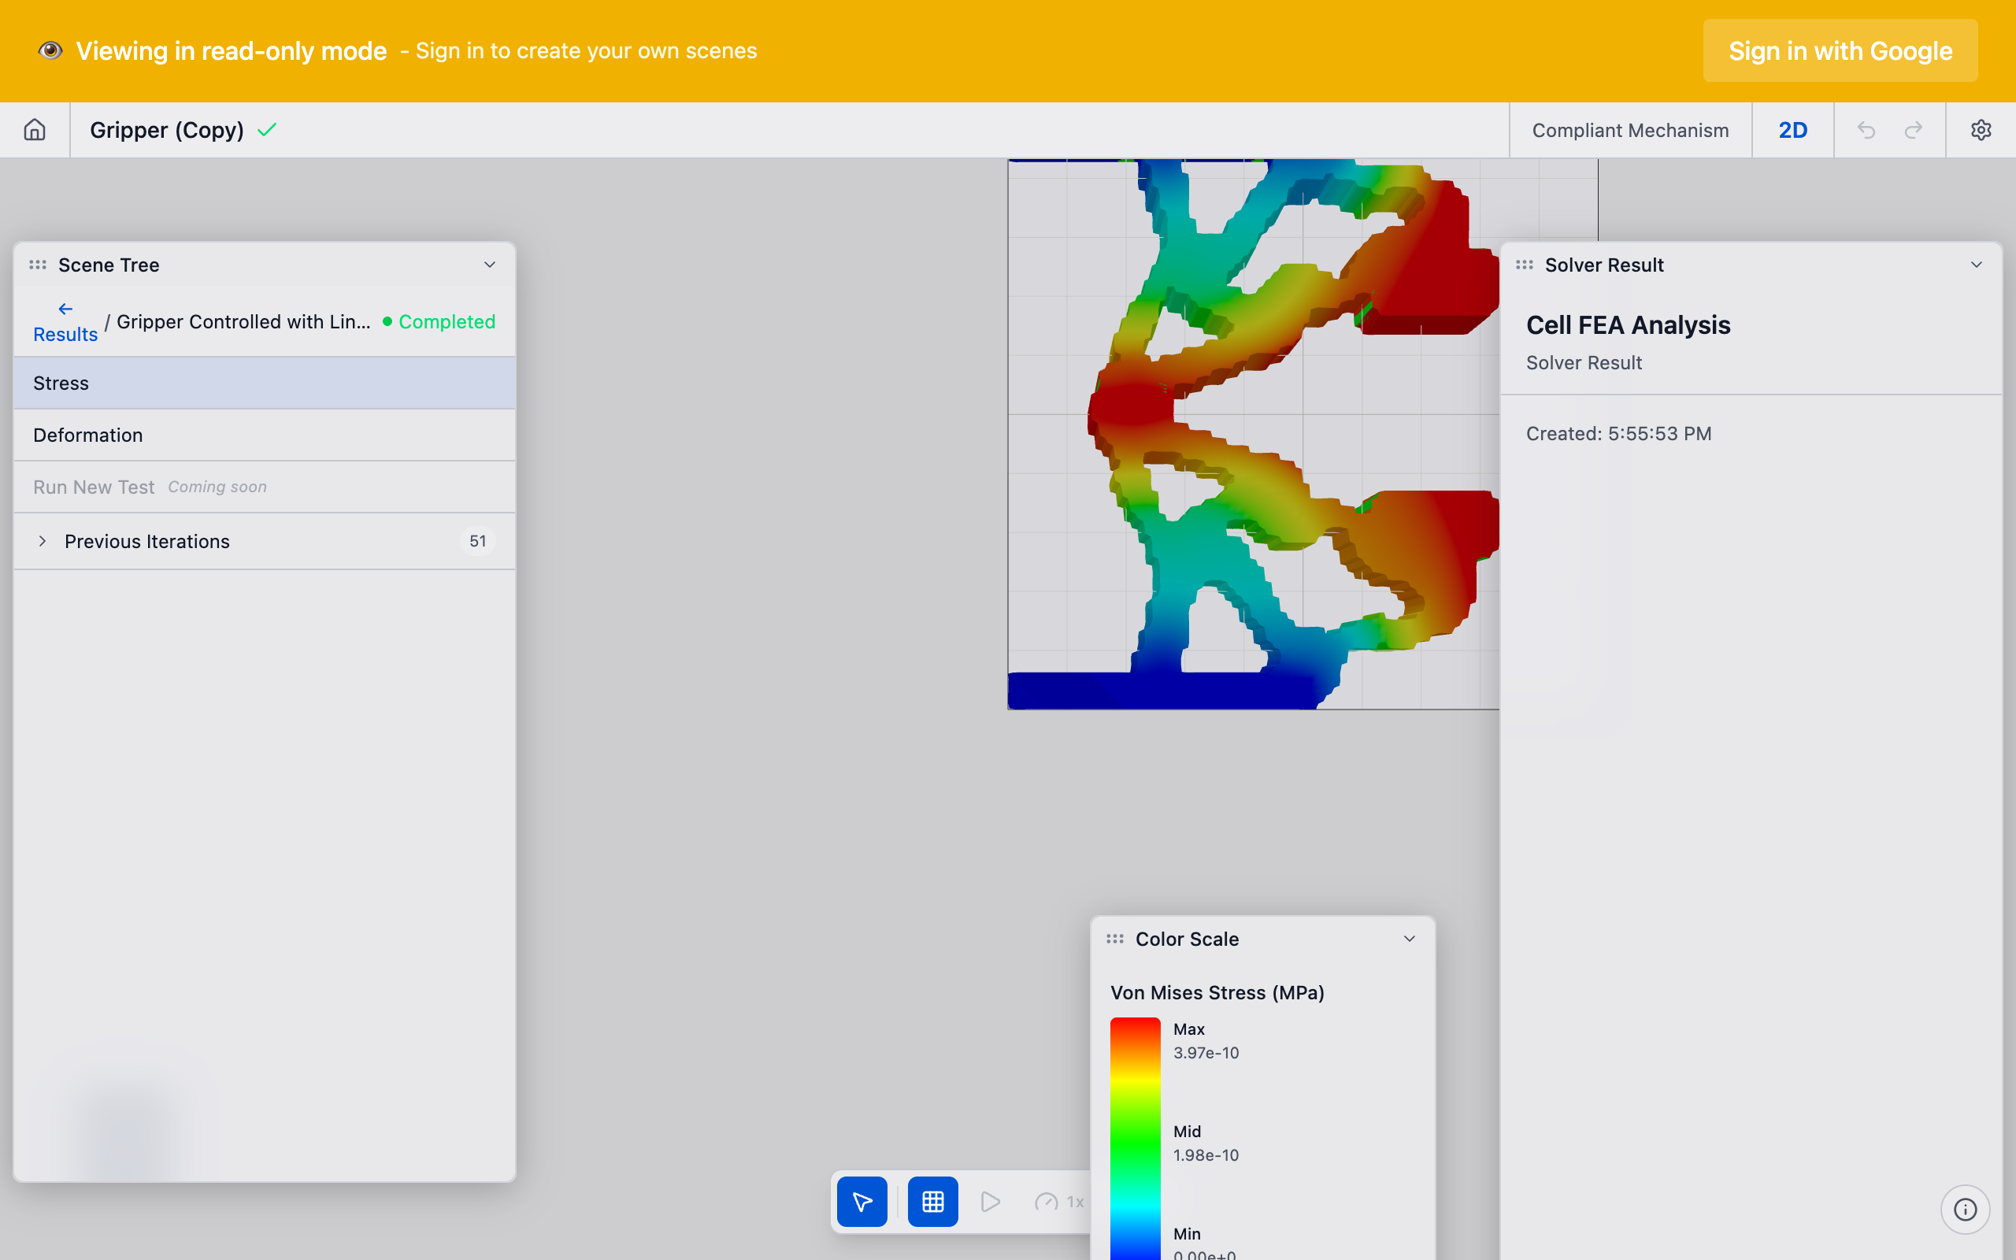The height and width of the screenshot is (1260, 2016).
Task: Click the Max value 3.97e-10
Action: tap(1206, 1053)
